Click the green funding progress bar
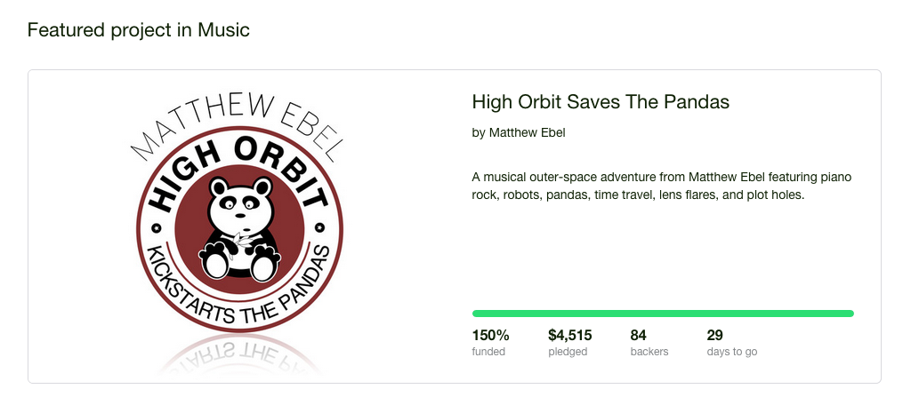Image resolution: width=919 pixels, height=413 pixels. [x=662, y=314]
